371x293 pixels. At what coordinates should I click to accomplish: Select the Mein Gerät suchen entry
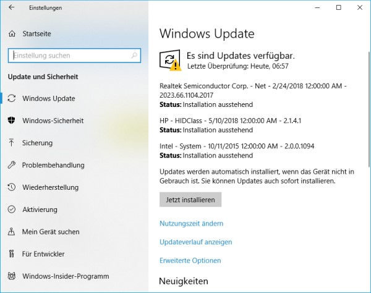pos(51,232)
